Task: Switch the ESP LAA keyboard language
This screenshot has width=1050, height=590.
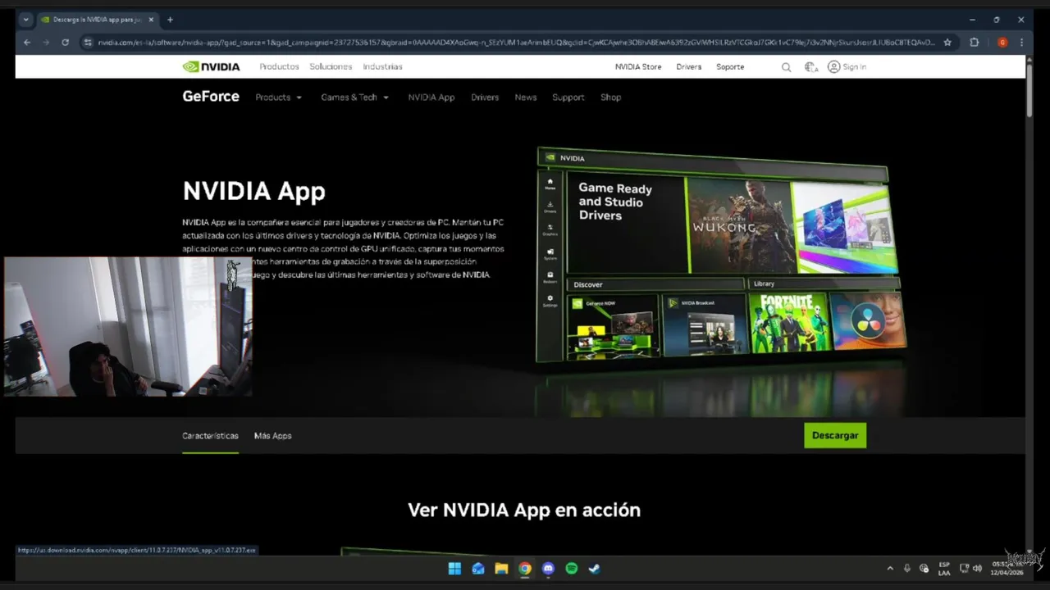Action: point(944,569)
